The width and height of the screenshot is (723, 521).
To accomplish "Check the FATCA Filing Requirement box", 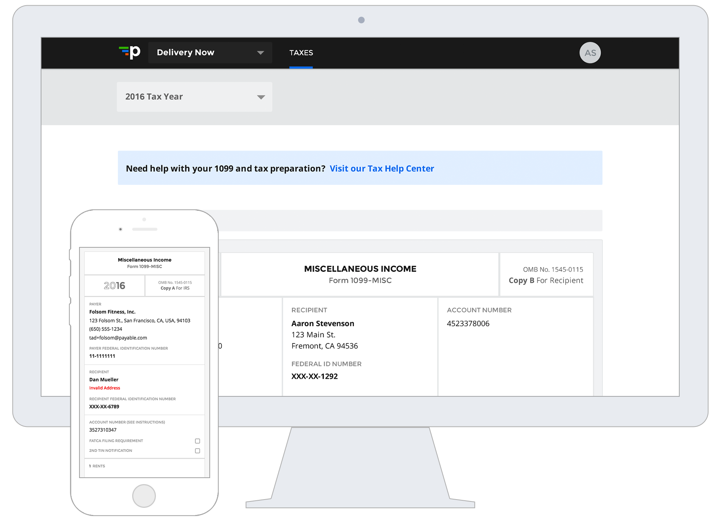I will click(x=197, y=441).
